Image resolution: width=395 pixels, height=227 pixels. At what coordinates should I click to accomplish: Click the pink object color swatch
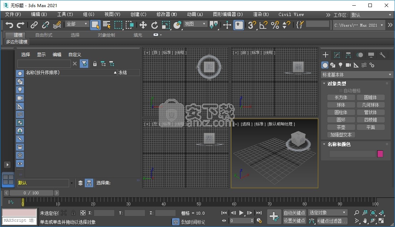(x=380, y=154)
